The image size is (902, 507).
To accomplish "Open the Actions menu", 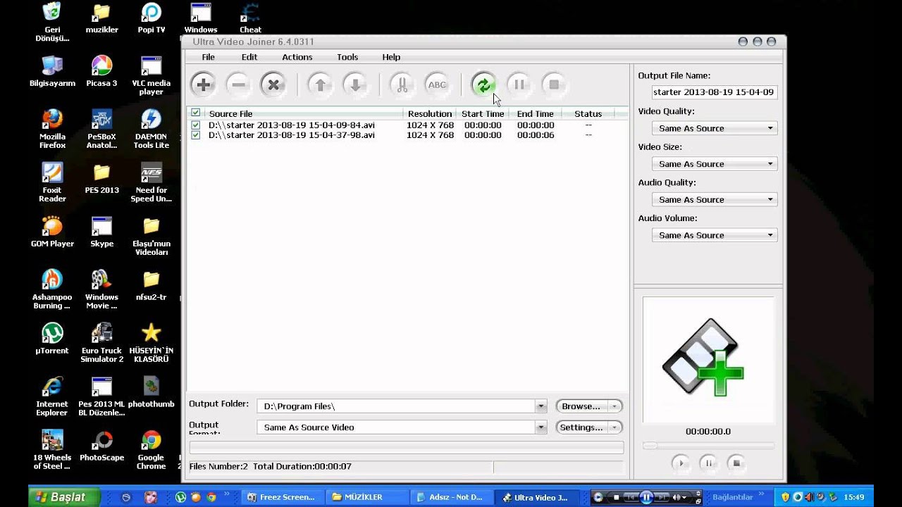I will point(297,57).
